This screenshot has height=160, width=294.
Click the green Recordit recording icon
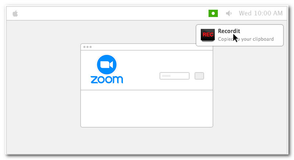click(213, 13)
